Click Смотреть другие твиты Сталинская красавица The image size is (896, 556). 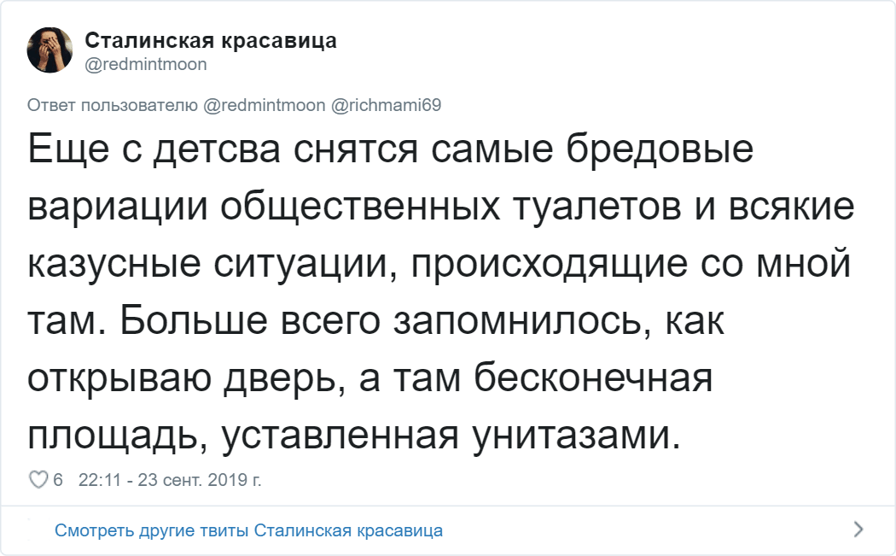[248, 530]
